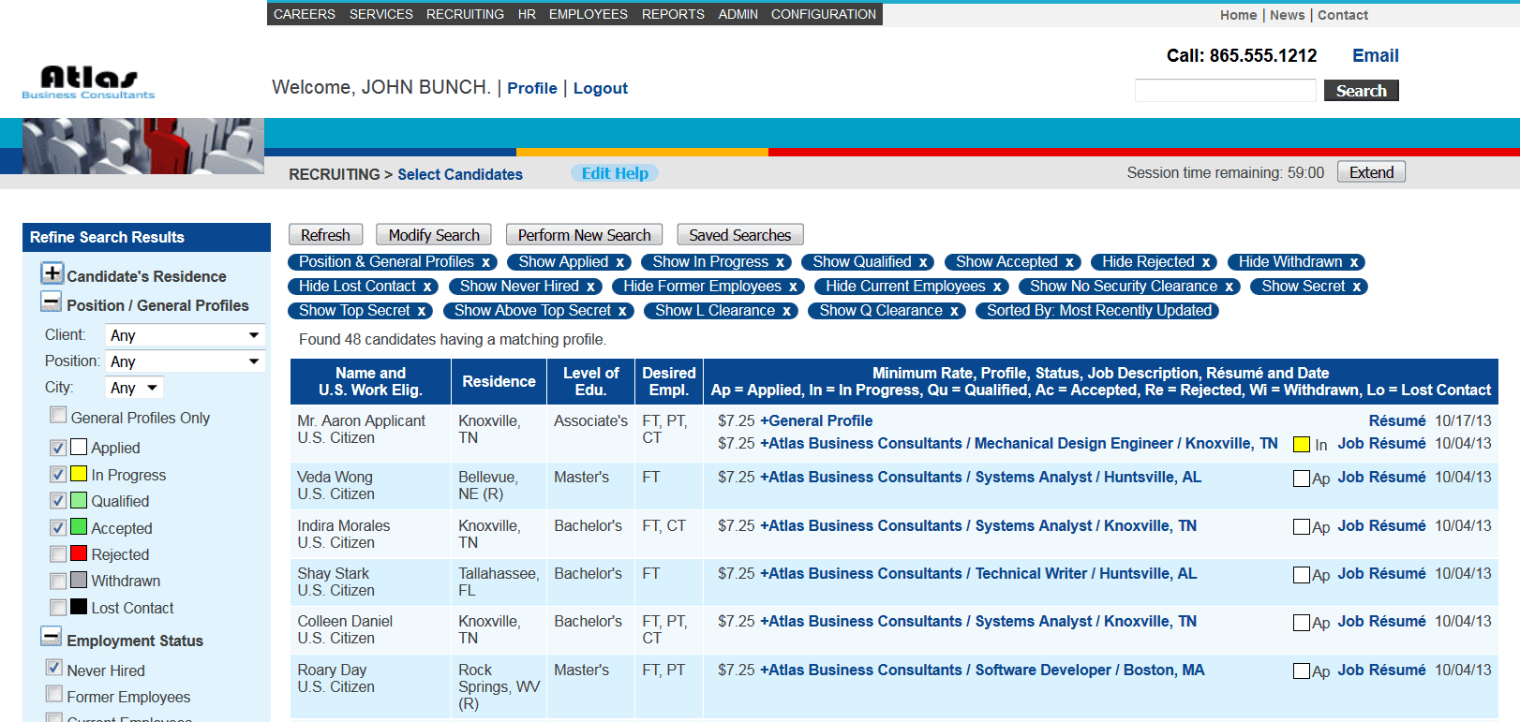Click the white Applied color swatch

(x=79, y=447)
